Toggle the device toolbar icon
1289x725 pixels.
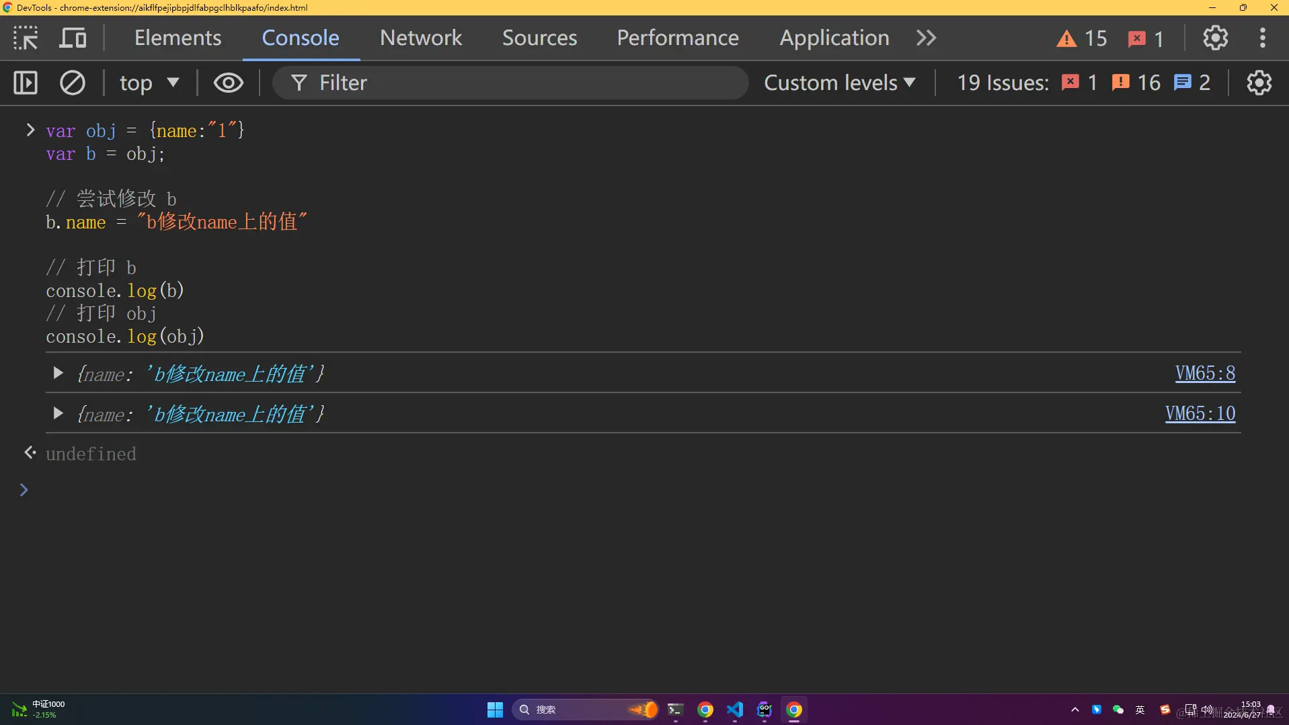coord(73,38)
